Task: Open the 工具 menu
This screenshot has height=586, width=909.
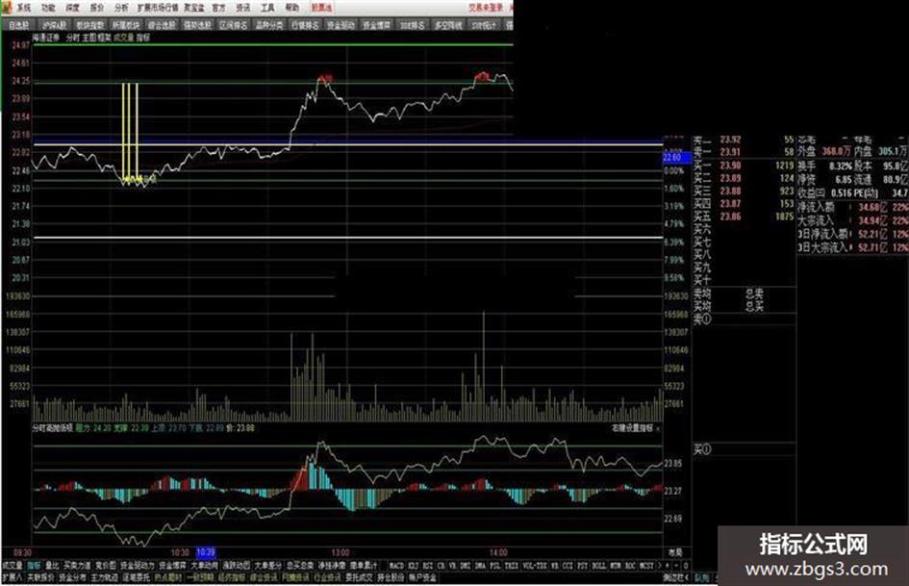Action: 267,8
